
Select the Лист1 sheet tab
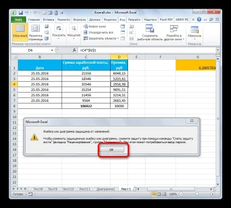coord(126,189)
